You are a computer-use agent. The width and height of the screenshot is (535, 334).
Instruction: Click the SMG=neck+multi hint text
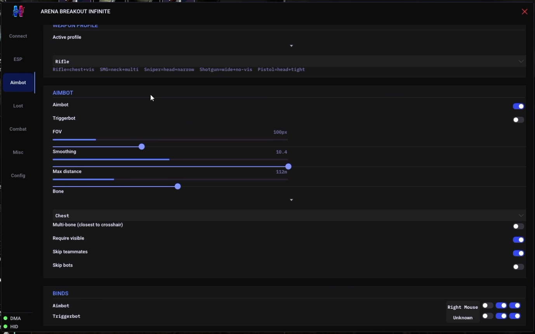[x=119, y=69]
